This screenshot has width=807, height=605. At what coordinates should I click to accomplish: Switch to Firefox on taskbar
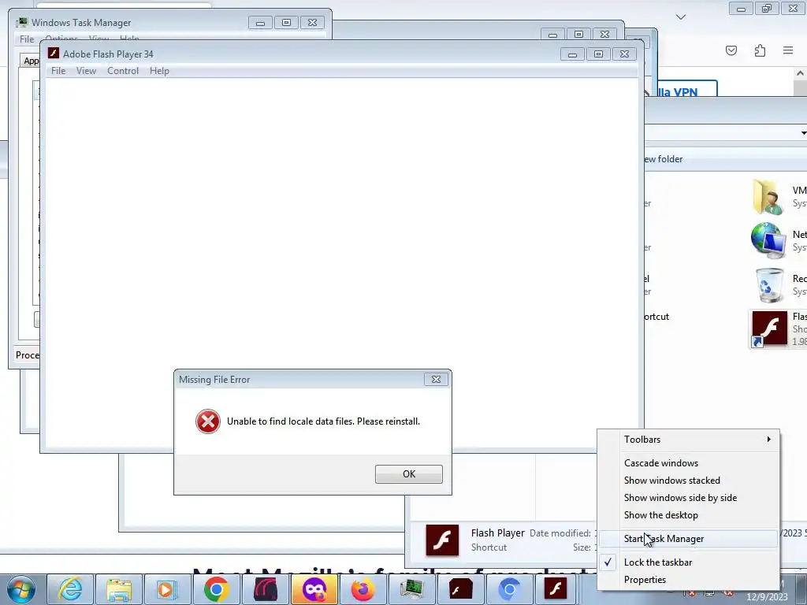click(x=363, y=589)
